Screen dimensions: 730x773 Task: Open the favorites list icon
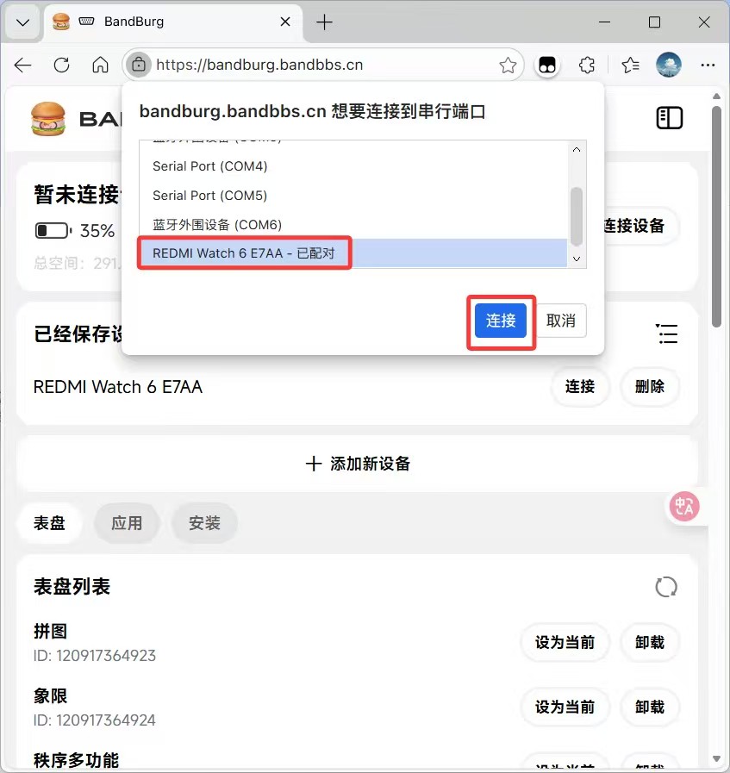coord(630,65)
